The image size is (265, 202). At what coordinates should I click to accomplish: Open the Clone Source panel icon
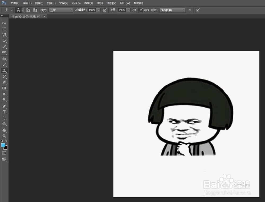35,10
